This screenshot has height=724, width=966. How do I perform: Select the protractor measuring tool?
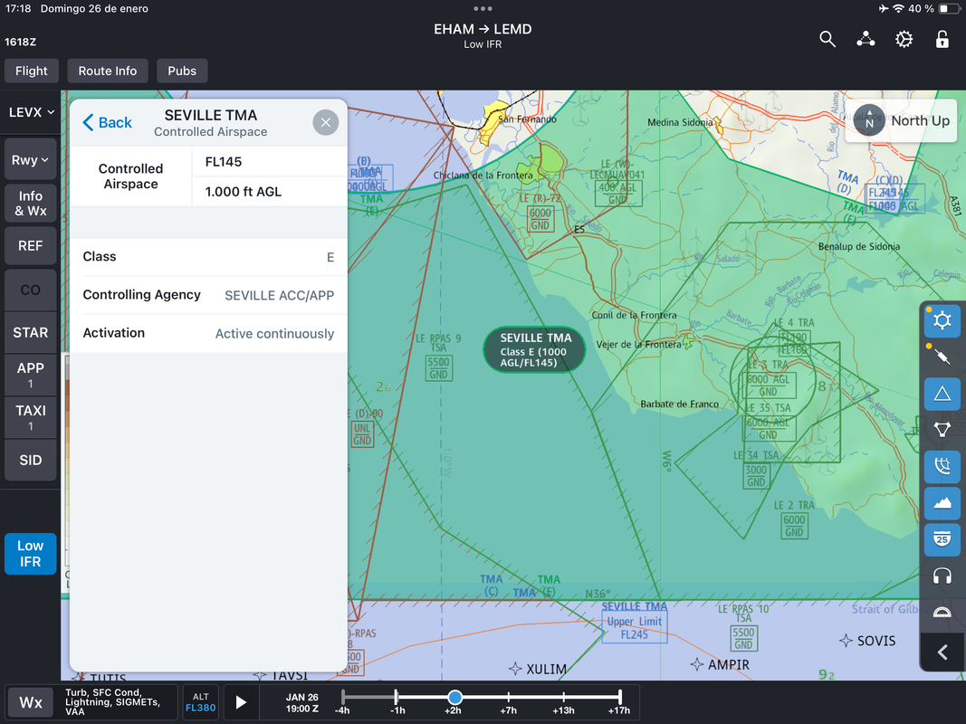pyautogui.click(x=942, y=613)
